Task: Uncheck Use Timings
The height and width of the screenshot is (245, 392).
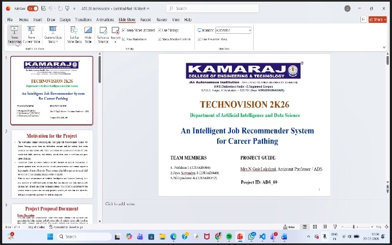Action: 159,30
